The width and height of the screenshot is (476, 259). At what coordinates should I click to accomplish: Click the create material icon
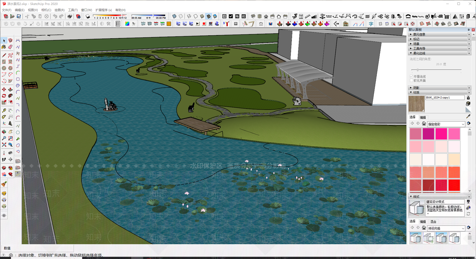pos(468,104)
